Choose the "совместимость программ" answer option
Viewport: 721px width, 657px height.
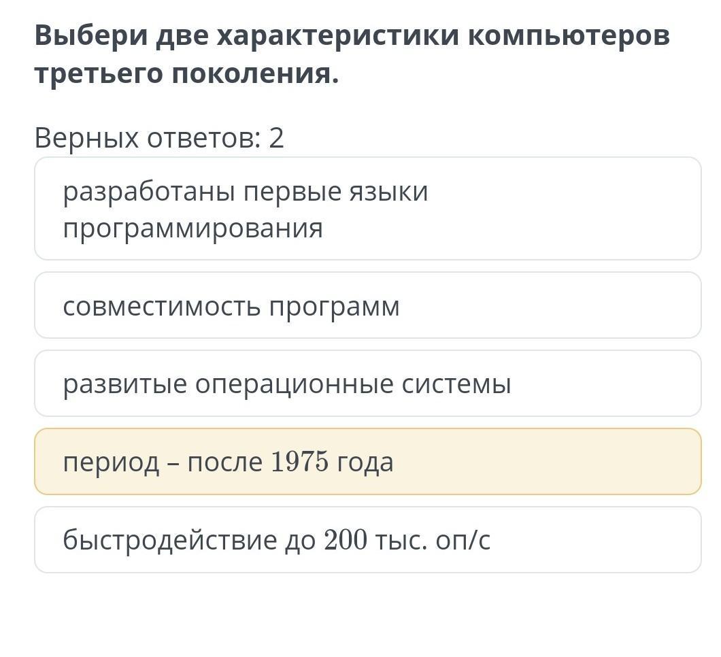(x=367, y=306)
